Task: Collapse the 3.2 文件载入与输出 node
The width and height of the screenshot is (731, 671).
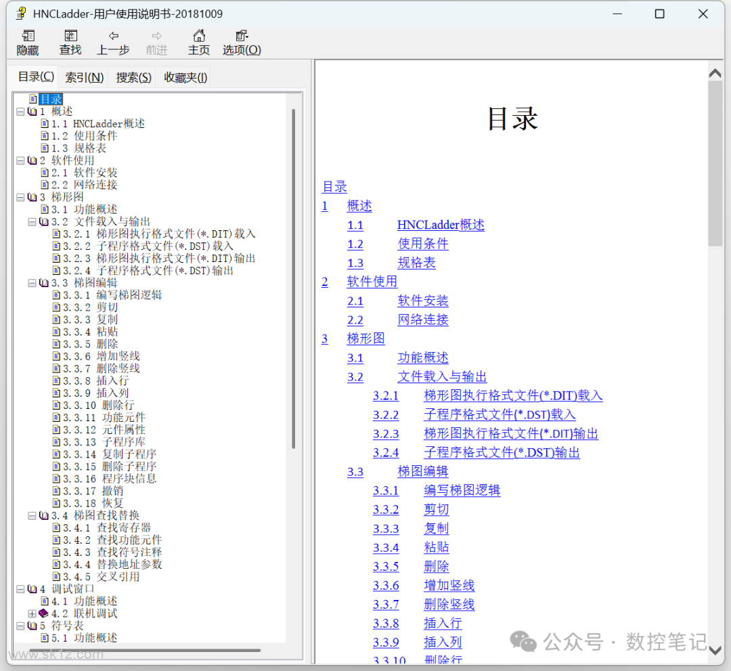Action: [32, 222]
